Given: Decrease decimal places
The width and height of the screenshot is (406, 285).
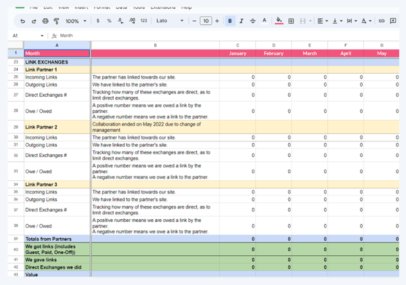Looking at the screenshot, I should [x=120, y=21].
